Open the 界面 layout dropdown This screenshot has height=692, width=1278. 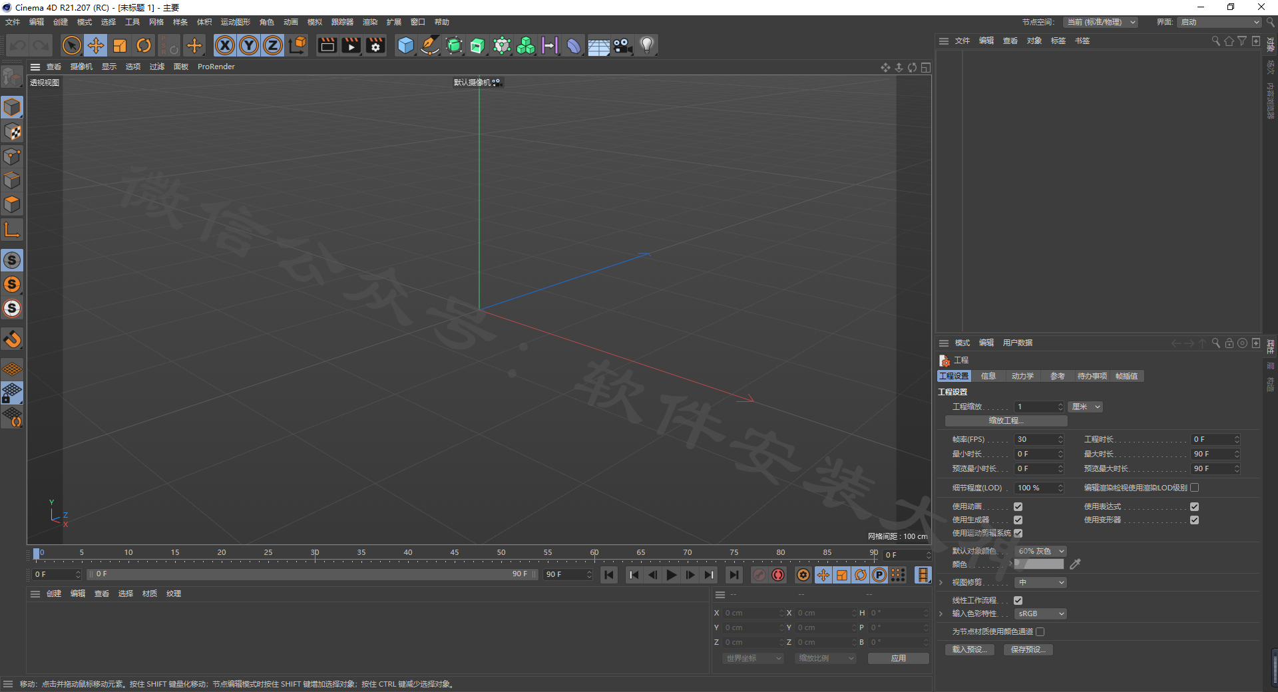click(1219, 22)
